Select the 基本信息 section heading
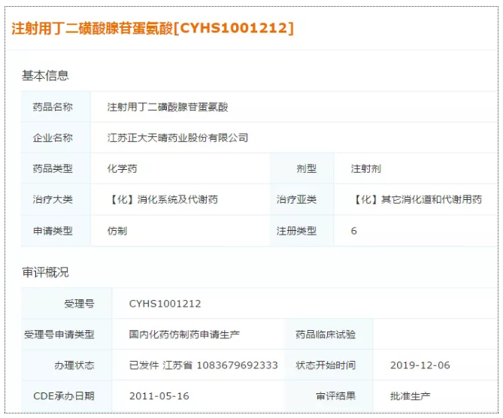 [45, 75]
